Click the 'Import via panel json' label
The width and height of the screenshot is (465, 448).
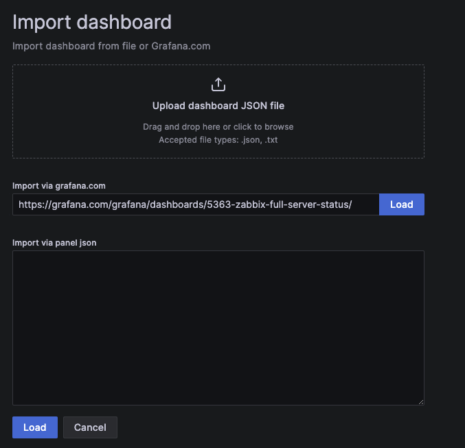point(54,243)
